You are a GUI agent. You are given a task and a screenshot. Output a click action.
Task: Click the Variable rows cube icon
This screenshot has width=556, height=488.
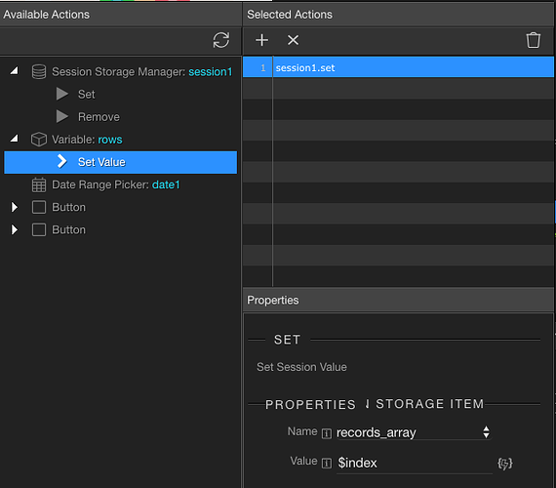pyautogui.click(x=39, y=140)
